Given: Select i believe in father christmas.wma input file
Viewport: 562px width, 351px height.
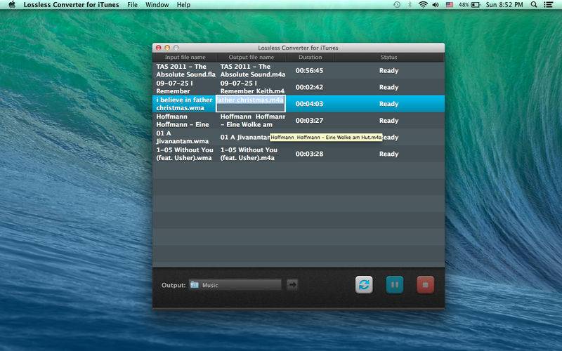Looking at the screenshot, I should 184,104.
